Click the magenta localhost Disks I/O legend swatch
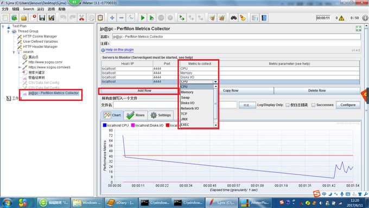The image size is (369, 208). [x=133, y=125]
